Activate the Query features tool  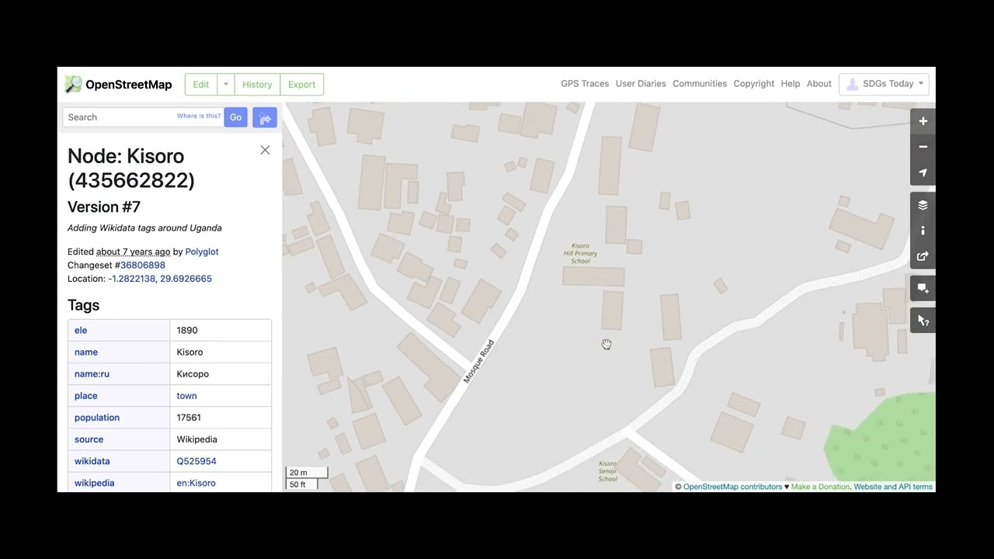[x=923, y=320]
